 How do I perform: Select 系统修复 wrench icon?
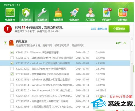[42, 13]
